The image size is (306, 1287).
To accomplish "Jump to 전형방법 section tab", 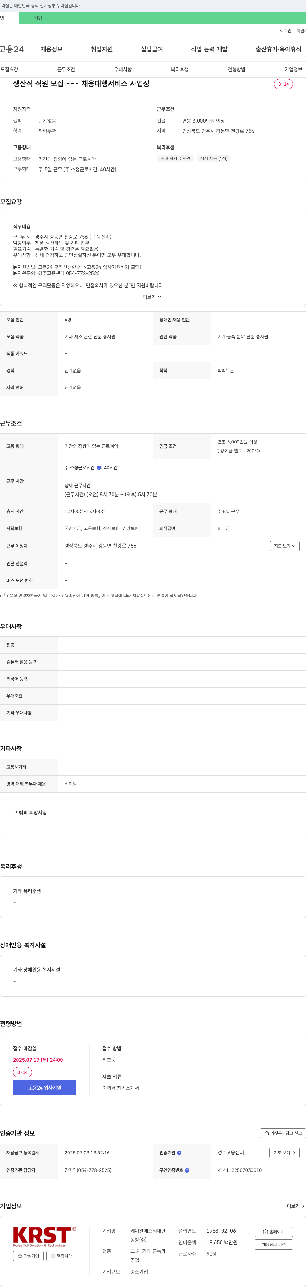I will pyautogui.click(x=236, y=69).
